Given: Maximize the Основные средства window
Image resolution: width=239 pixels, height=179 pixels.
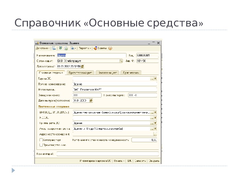Looking at the screenshot, I should pos(154,43).
